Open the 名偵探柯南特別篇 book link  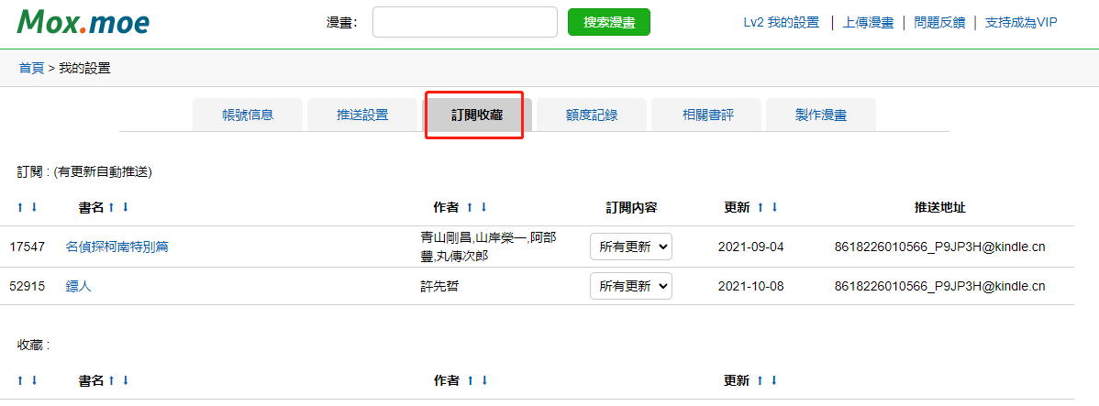click(x=117, y=247)
